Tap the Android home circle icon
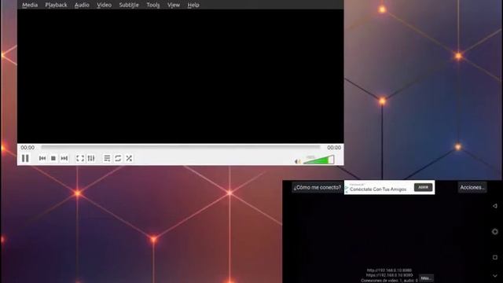The height and width of the screenshot is (283, 503). click(495, 232)
